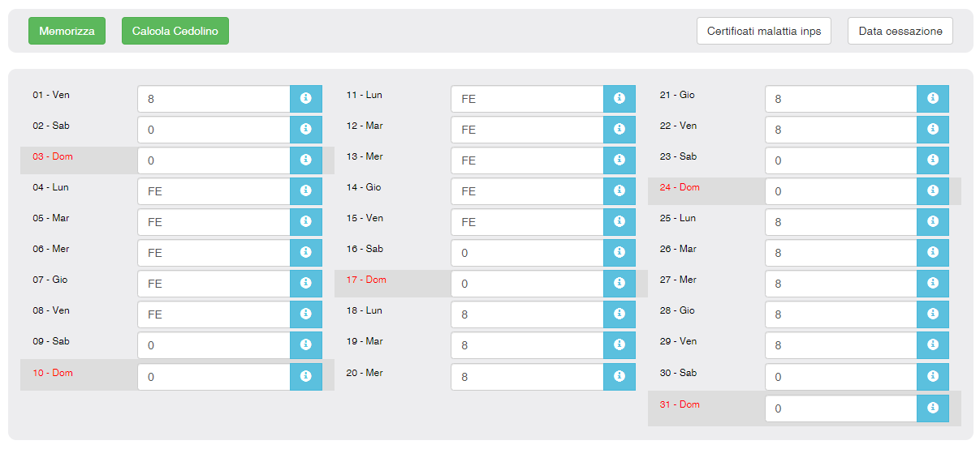Click the info icon for 01 - Ven

(305, 99)
